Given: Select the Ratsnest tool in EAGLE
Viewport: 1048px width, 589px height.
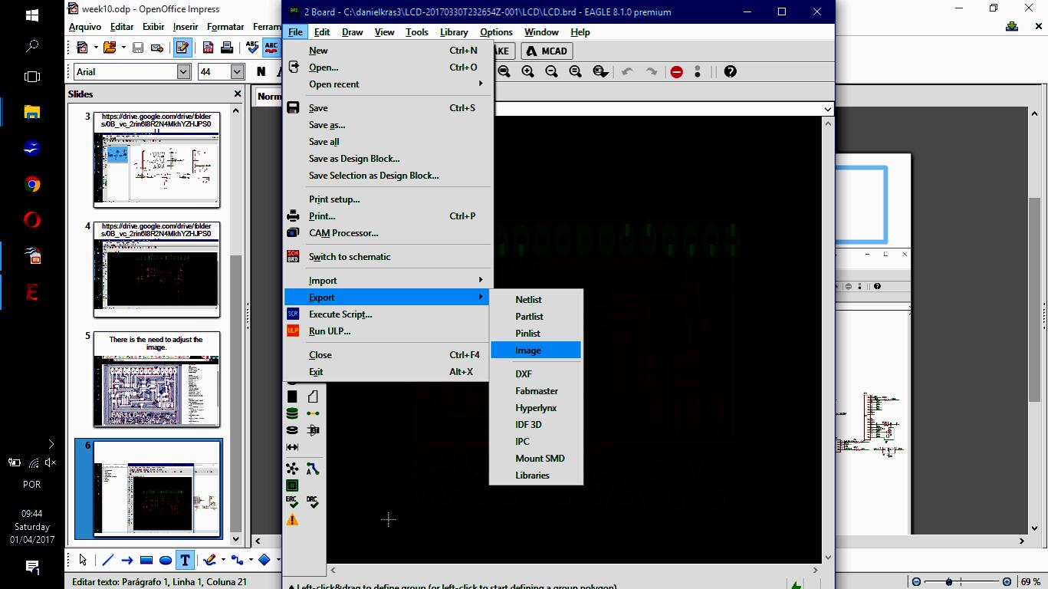Looking at the screenshot, I should (x=292, y=468).
